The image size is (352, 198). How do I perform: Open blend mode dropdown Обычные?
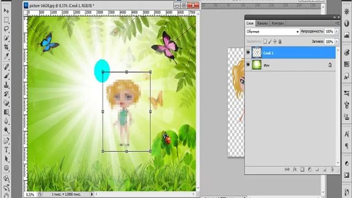click(273, 32)
